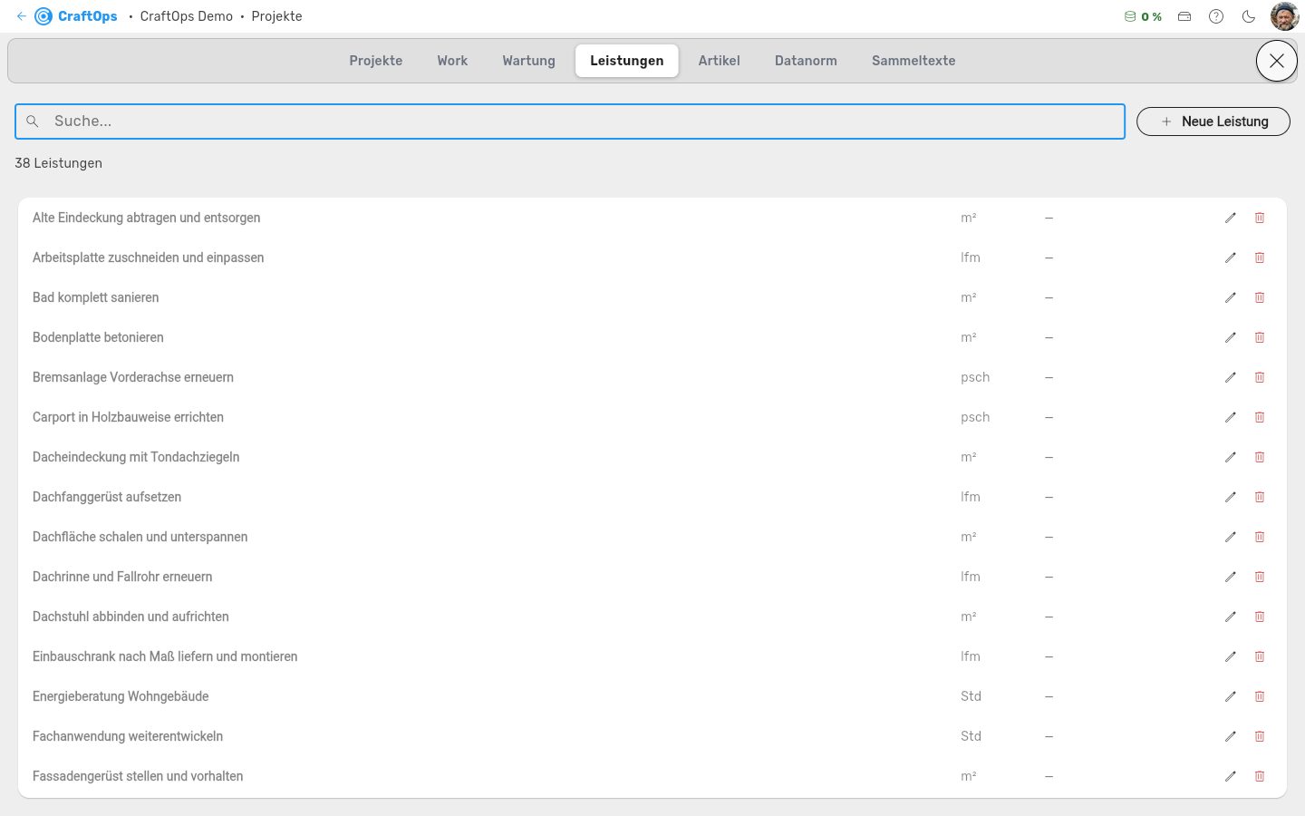Edit 'Alte Eindeckung abtragen und entsorgen' pencil icon

(1230, 218)
